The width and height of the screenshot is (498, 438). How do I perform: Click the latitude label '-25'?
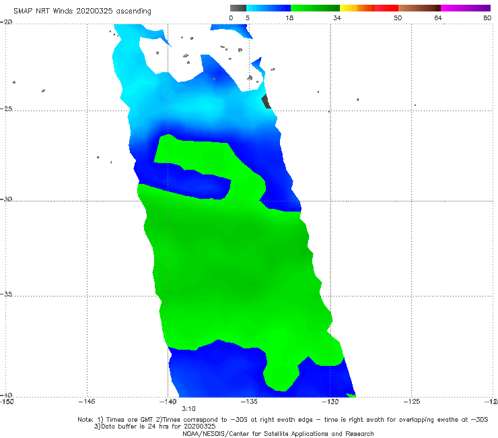click(x=6, y=108)
